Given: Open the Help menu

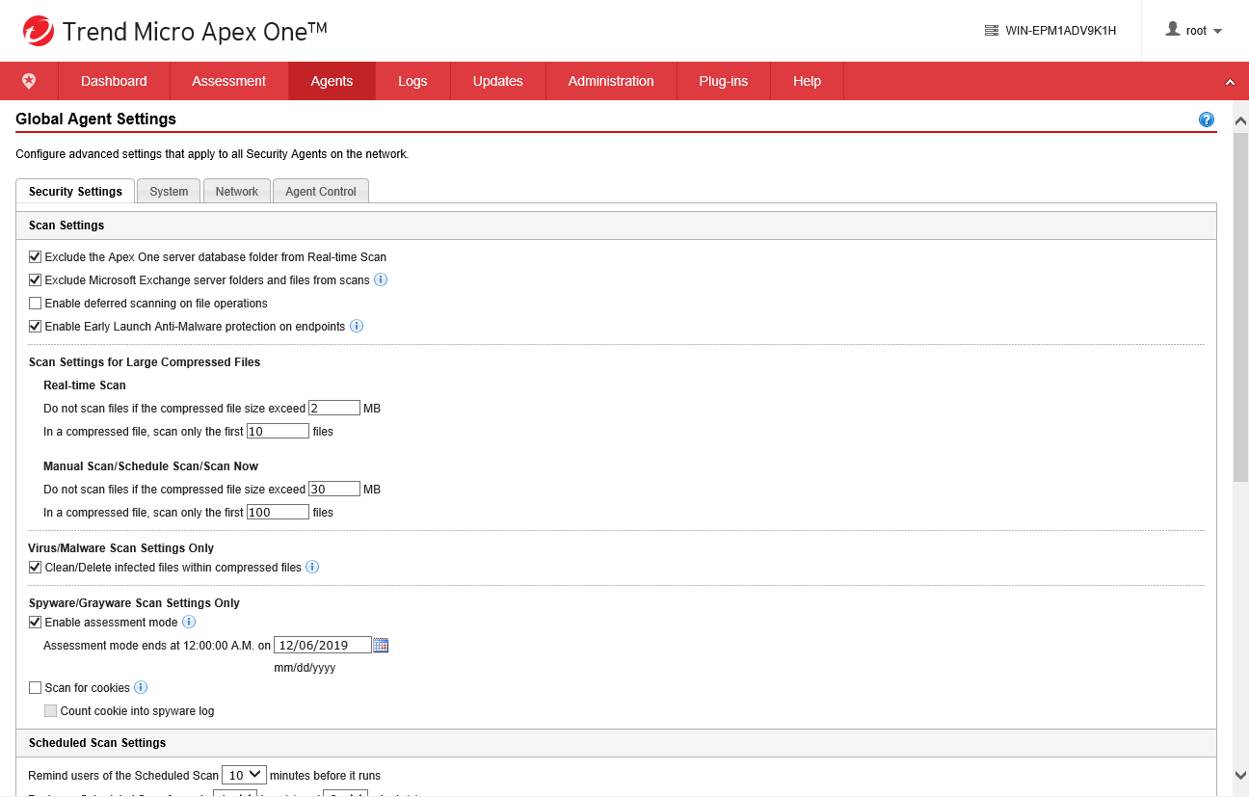Looking at the screenshot, I should click(x=807, y=81).
